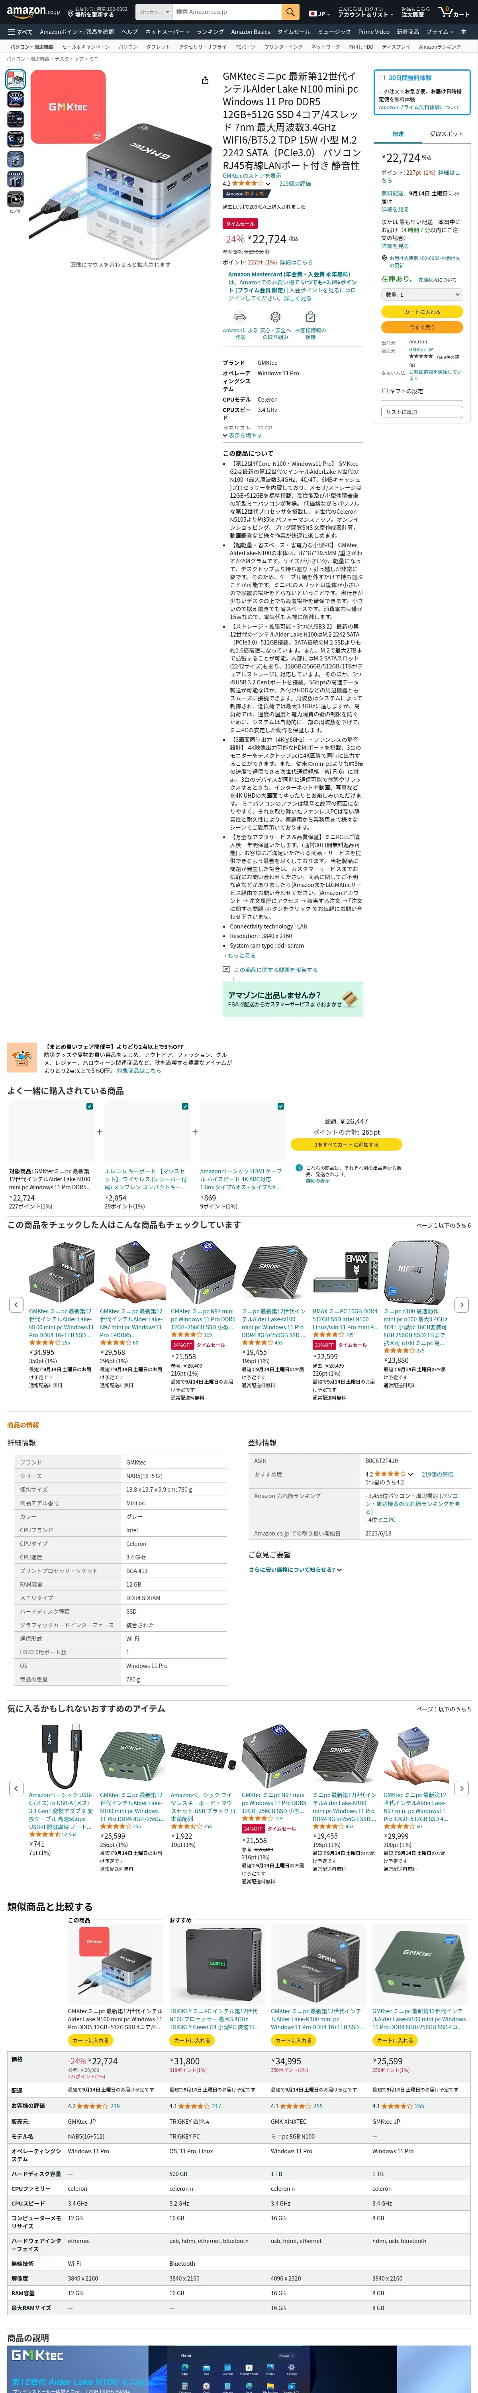Click the 219個の評価 ratings link

pyautogui.click(x=295, y=184)
